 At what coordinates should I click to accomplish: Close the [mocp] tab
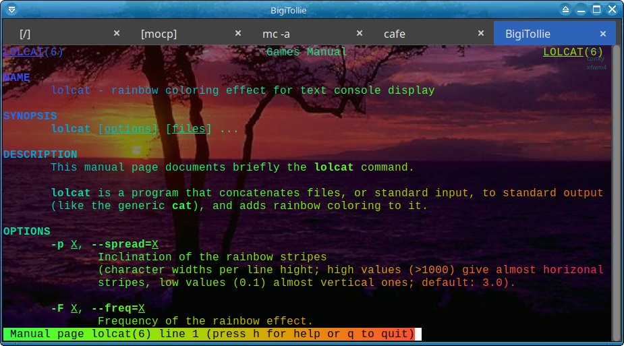pos(237,33)
